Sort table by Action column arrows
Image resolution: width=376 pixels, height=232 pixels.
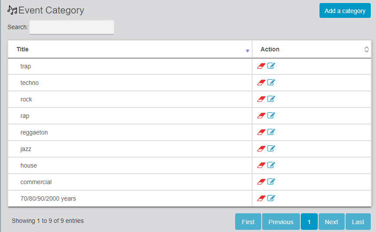(366, 50)
